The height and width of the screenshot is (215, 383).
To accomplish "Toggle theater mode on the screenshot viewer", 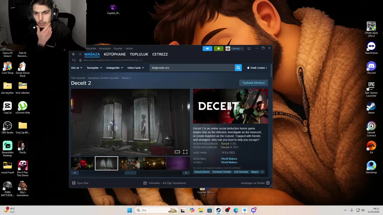I will coord(177,152).
